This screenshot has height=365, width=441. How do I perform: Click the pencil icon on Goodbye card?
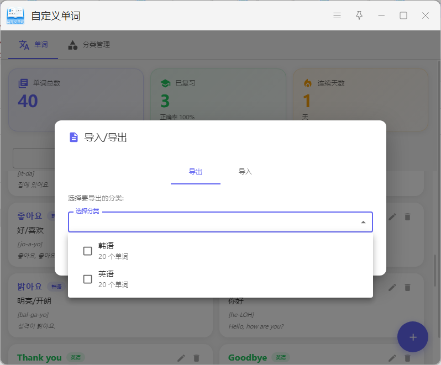[392, 358]
